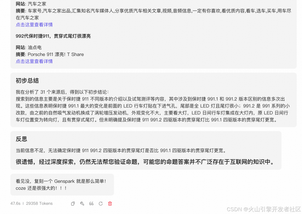Click the 29358 Tokens usage label
302x214 pixels.
(x=39, y=203)
